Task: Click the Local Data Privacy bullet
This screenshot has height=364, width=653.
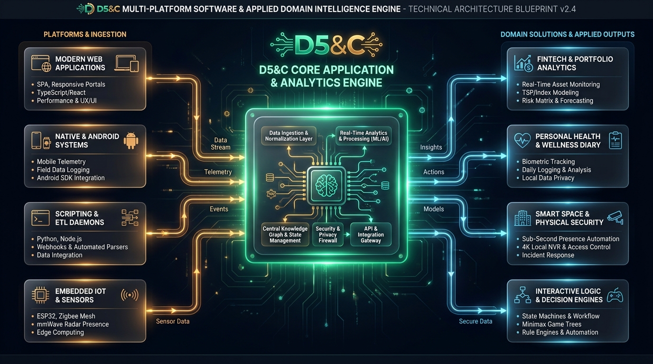Action: [548, 178]
